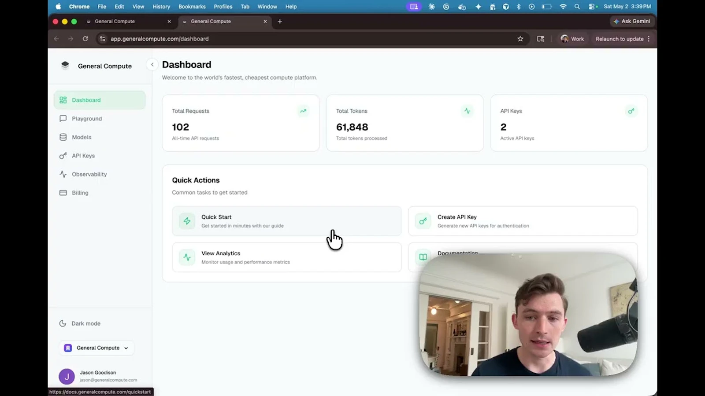Click Relaunch to update
This screenshot has height=396, width=705.
click(620, 39)
